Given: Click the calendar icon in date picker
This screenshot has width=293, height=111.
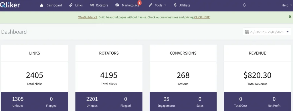Looking at the screenshot, I should [x=247, y=32].
